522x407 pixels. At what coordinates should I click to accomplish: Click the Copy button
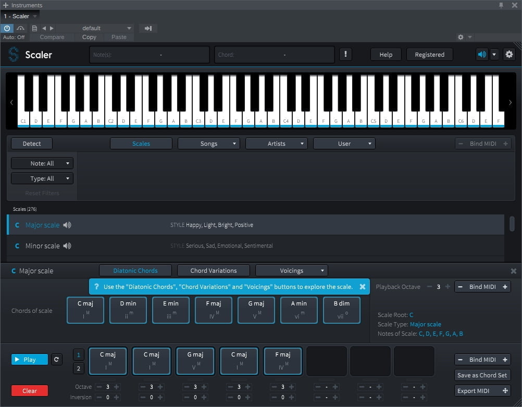[x=89, y=37]
